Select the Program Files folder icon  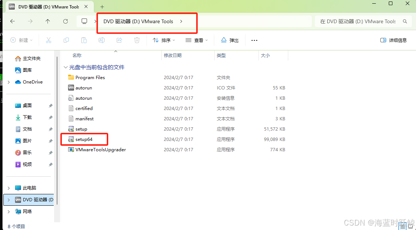71,77
